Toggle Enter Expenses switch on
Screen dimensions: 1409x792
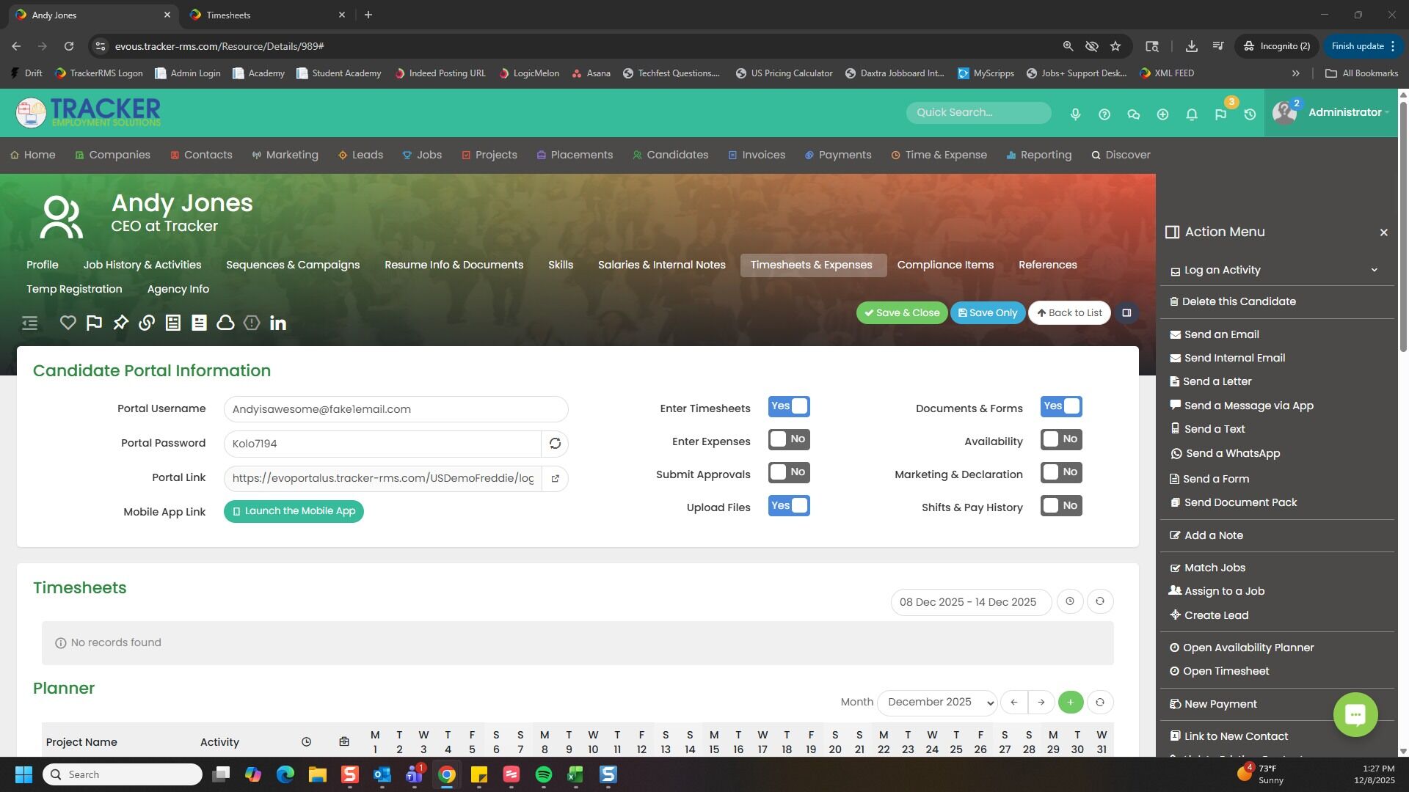(x=789, y=439)
